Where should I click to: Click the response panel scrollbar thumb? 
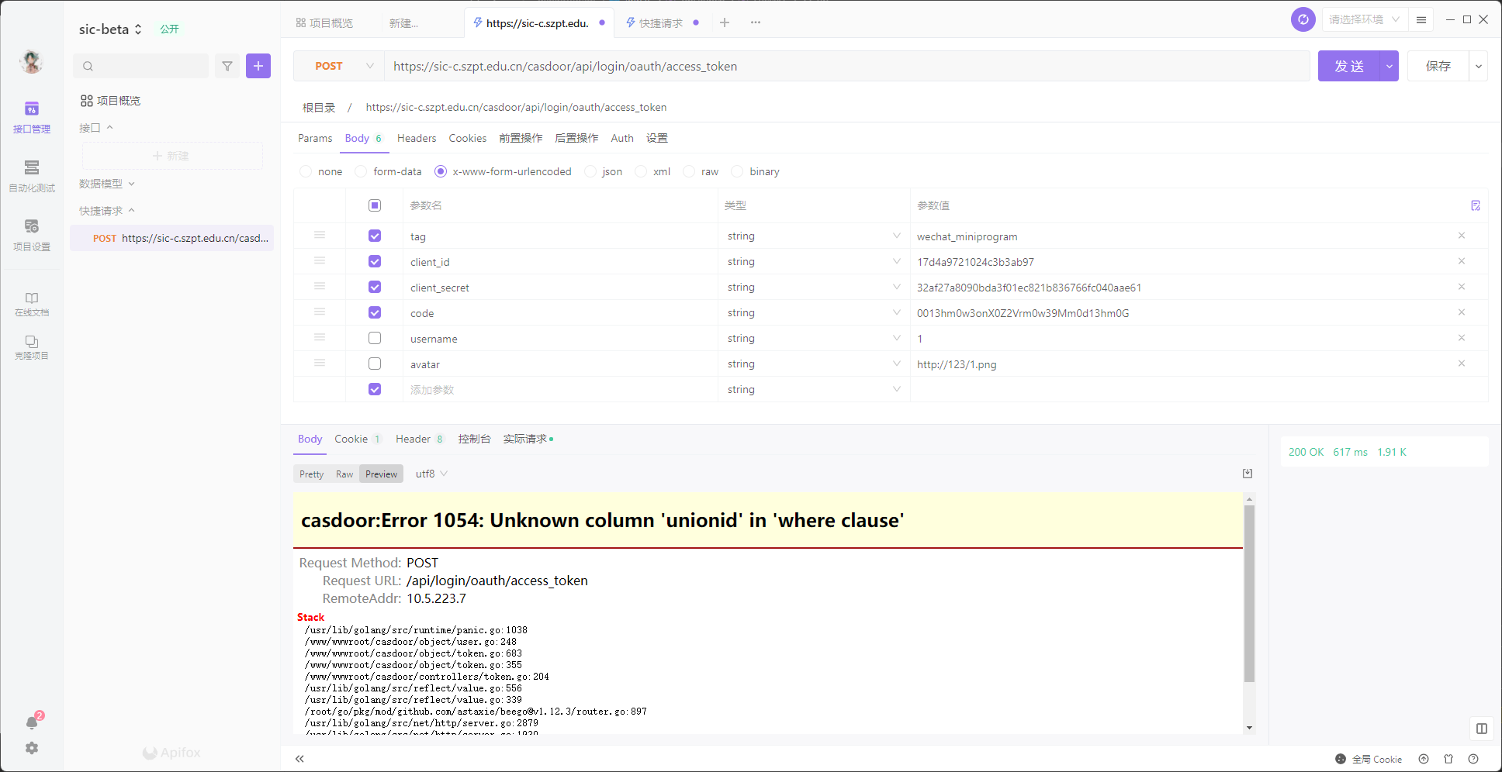1249,593
